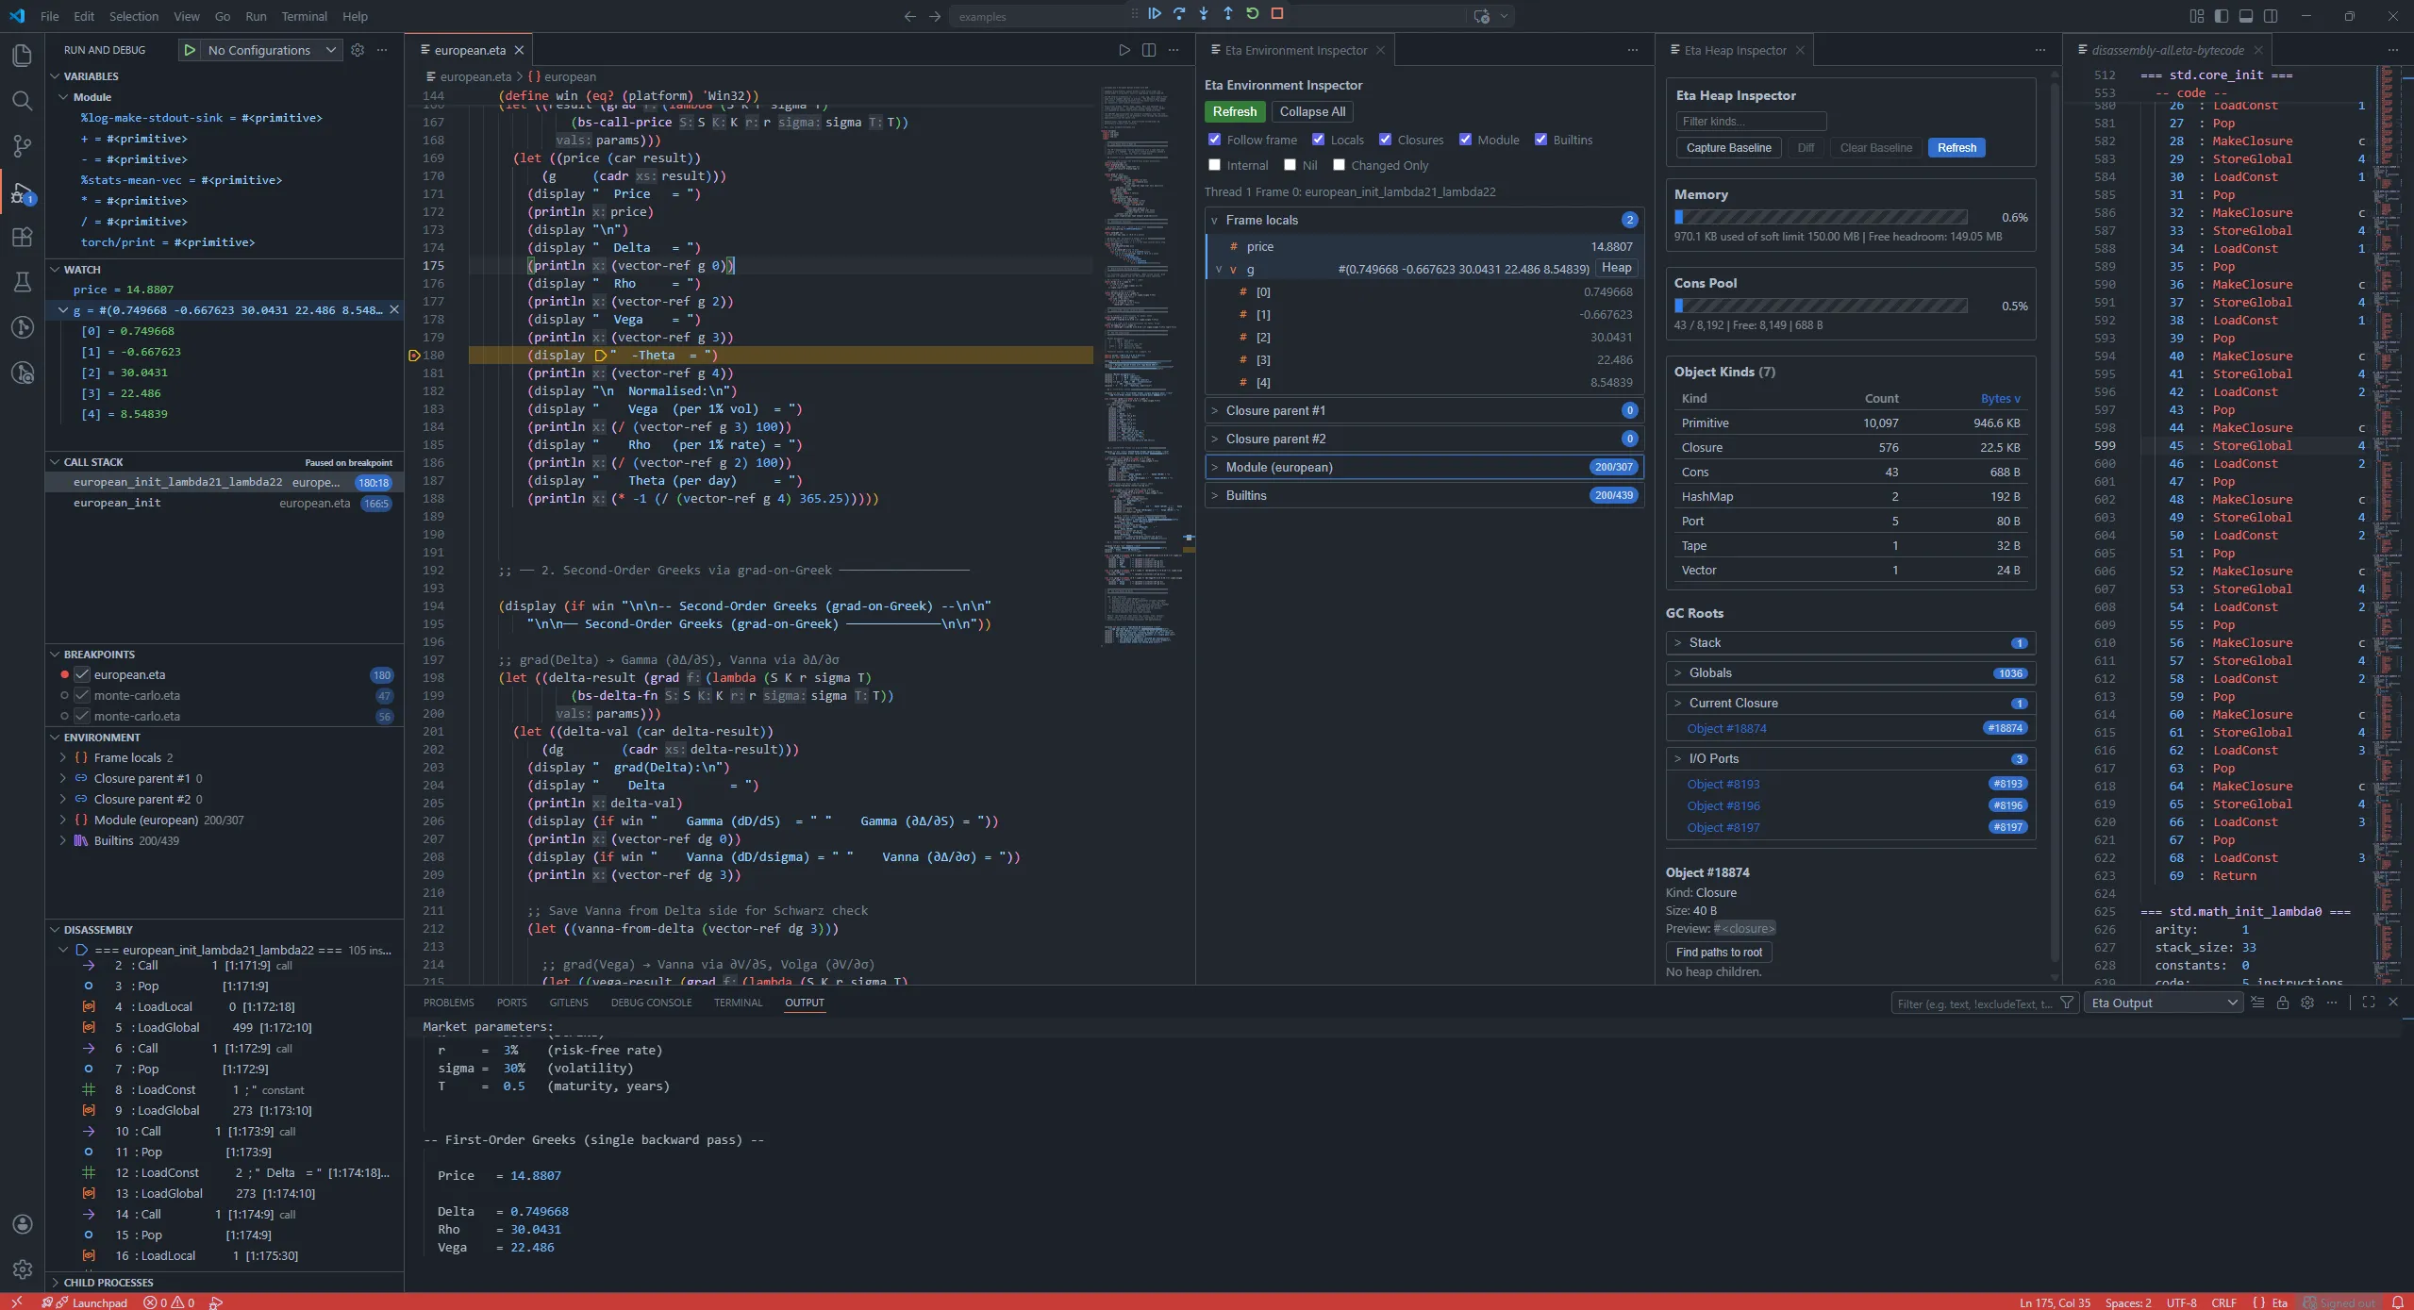Open Source Control view in activity bar
Screen dimensions: 2414x1310
coord(22,146)
